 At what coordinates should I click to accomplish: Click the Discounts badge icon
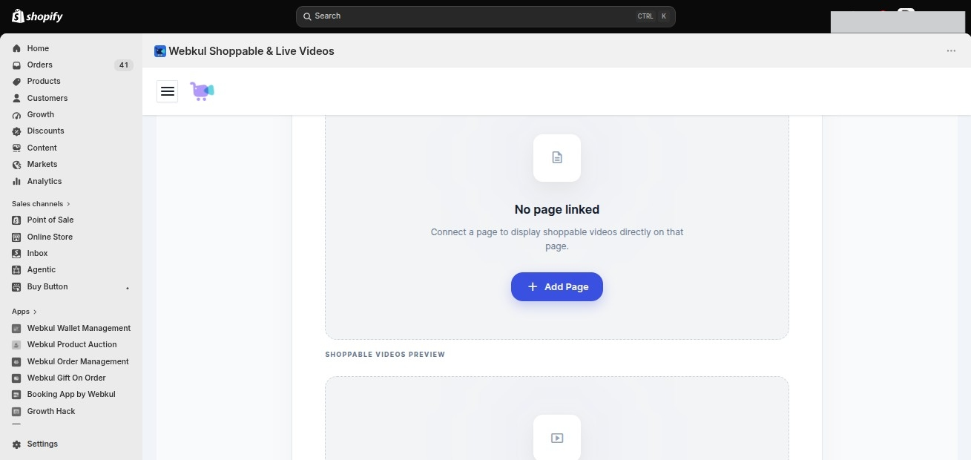pyautogui.click(x=16, y=131)
